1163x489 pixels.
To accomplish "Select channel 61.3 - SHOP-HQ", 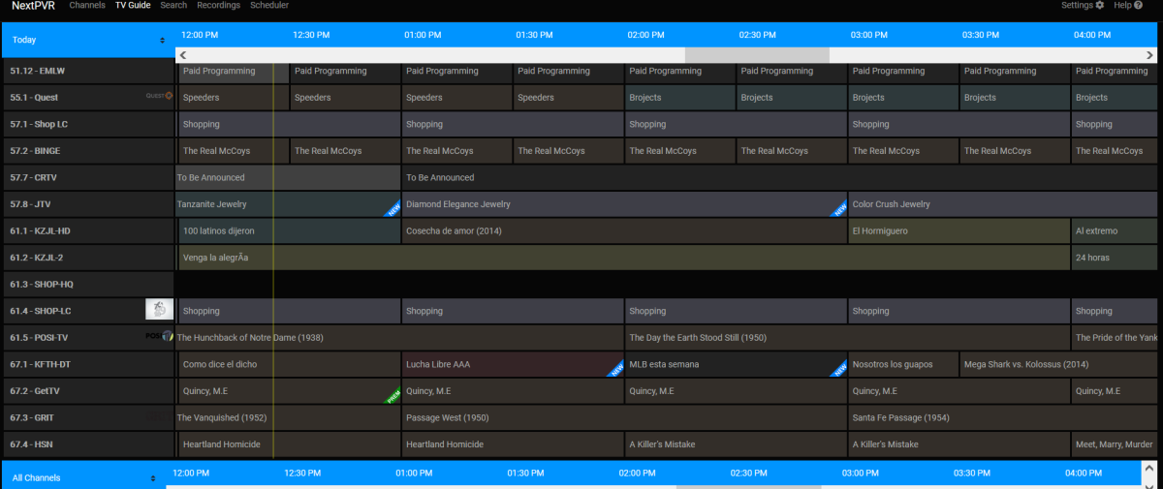I will click(x=87, y=284).
